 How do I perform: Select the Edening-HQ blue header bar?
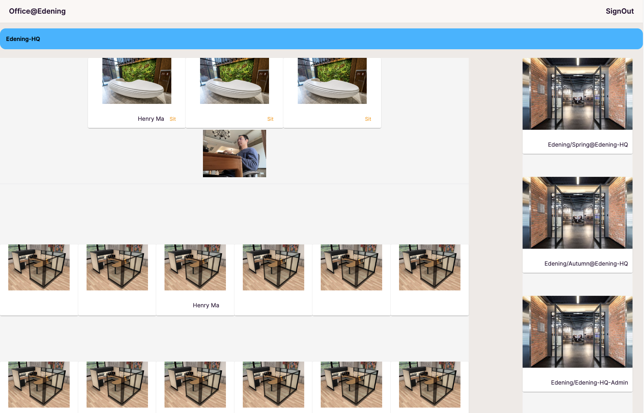click(x=321, y=39)
